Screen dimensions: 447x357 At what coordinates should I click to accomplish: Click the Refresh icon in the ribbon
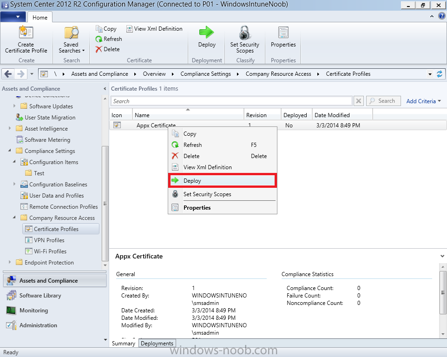(99, 39)
